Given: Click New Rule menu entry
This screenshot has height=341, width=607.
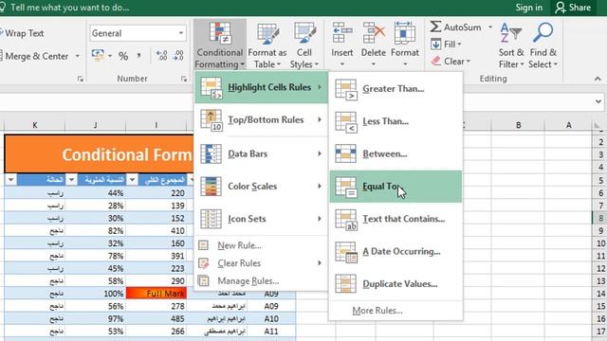Looking at the screenshot, I should click(262, 245).
